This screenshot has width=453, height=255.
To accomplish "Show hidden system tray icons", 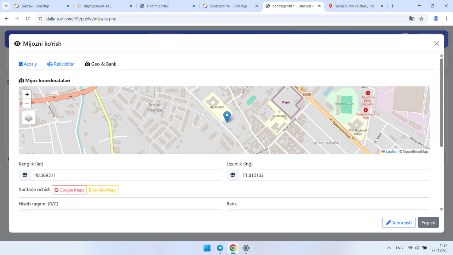I will pos(389,248).
